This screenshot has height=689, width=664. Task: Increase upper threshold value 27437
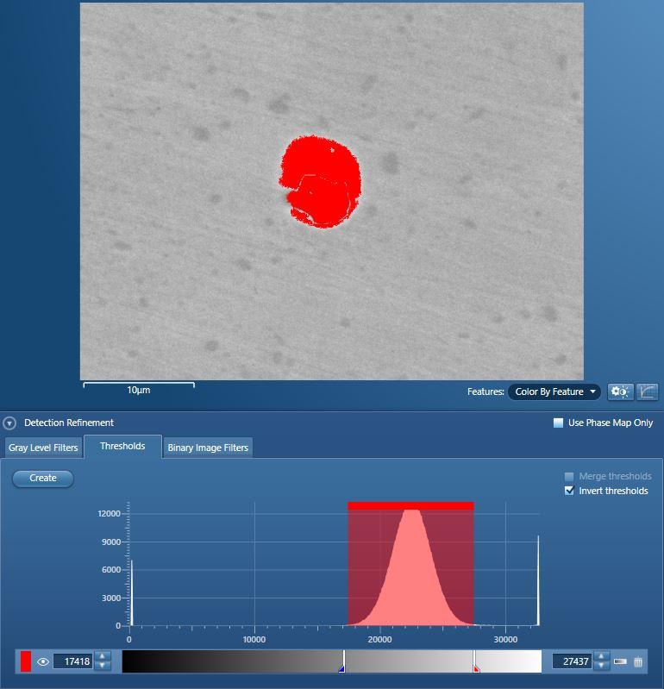coord(602,657)
